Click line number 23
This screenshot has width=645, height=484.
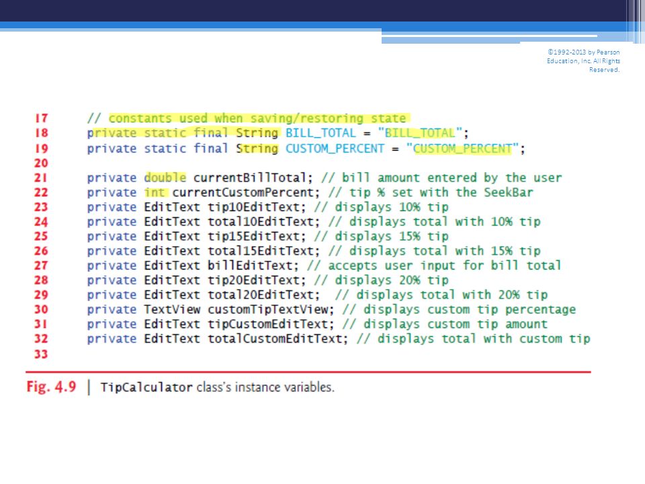tap(41, 207)
